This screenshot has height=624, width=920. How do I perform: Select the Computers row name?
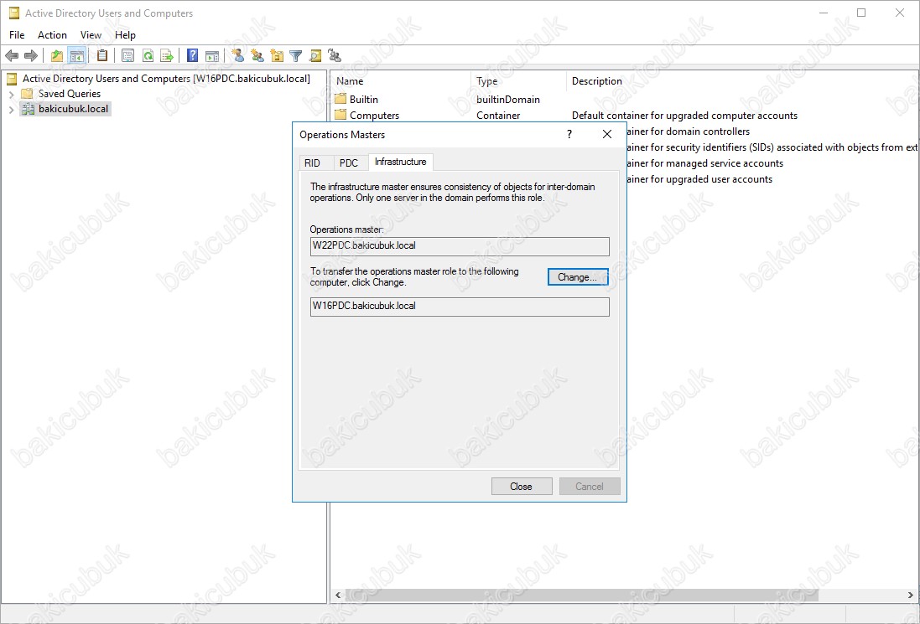[374, 116]
